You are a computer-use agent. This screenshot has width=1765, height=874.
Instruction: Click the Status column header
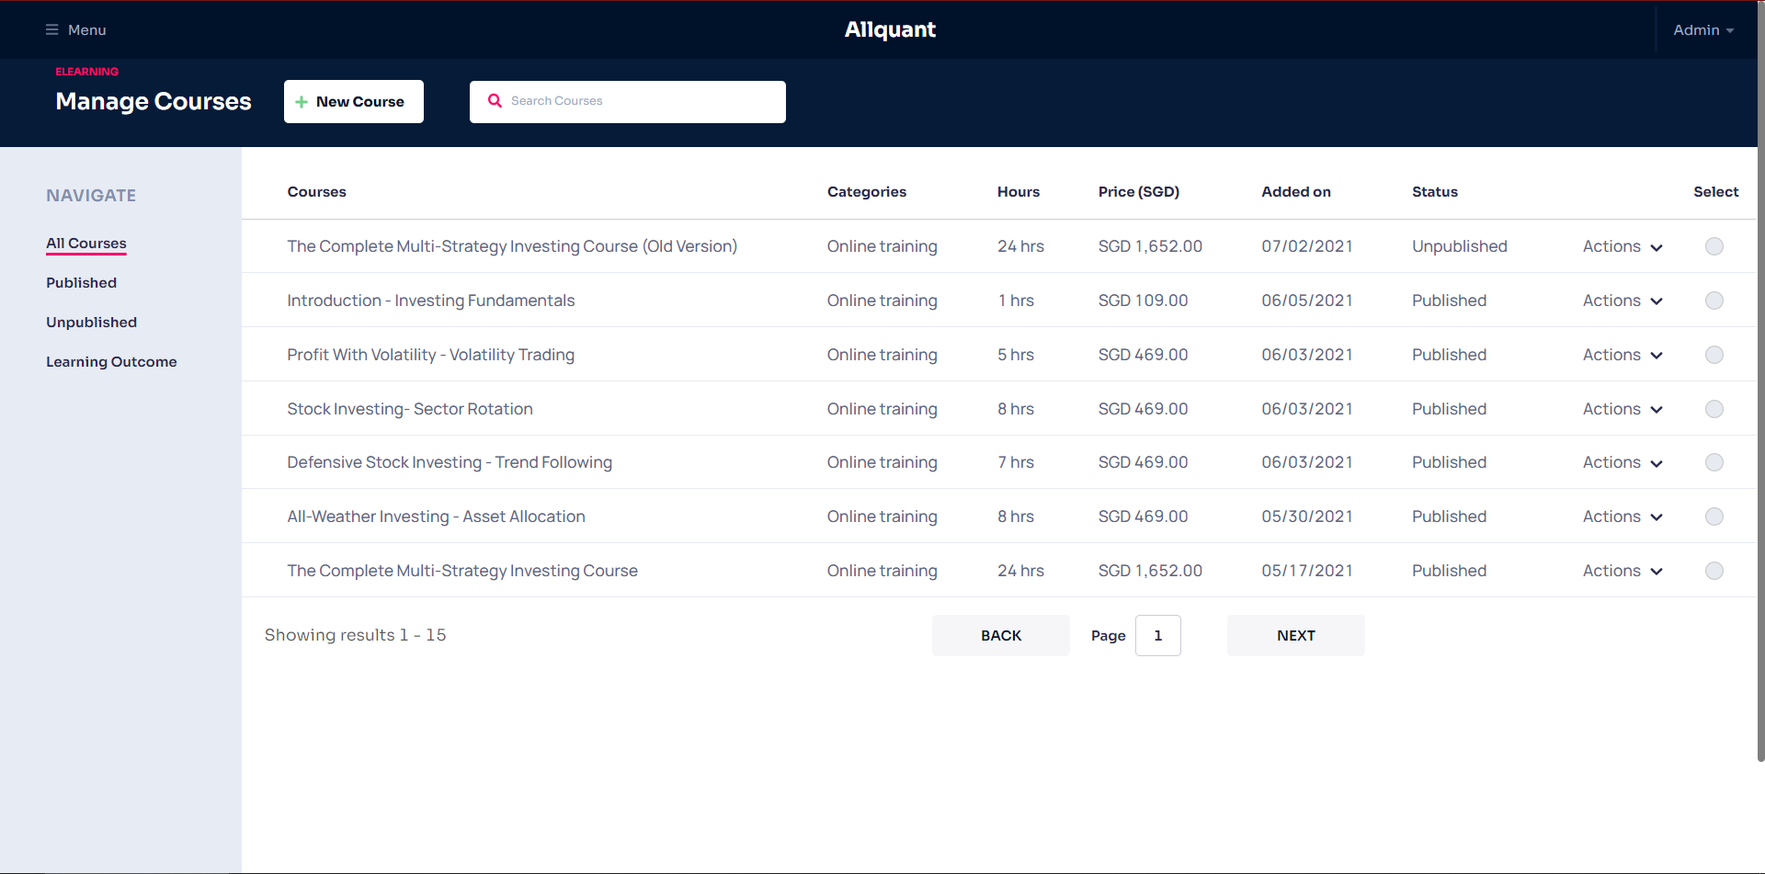pyautogui.click(x=1435, y=192)
